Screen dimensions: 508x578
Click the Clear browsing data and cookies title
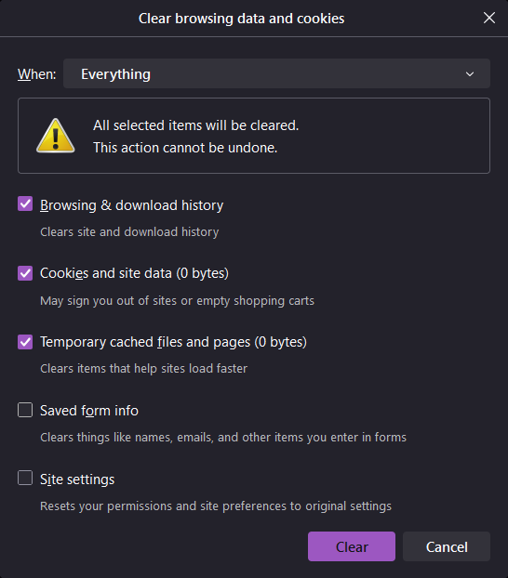[x=242, y=19]
